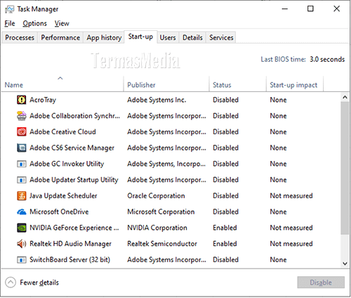The height and width of the screenshot is (298, 351).
Task: Sort list by Name column header
Action: (x=62, y=84)
